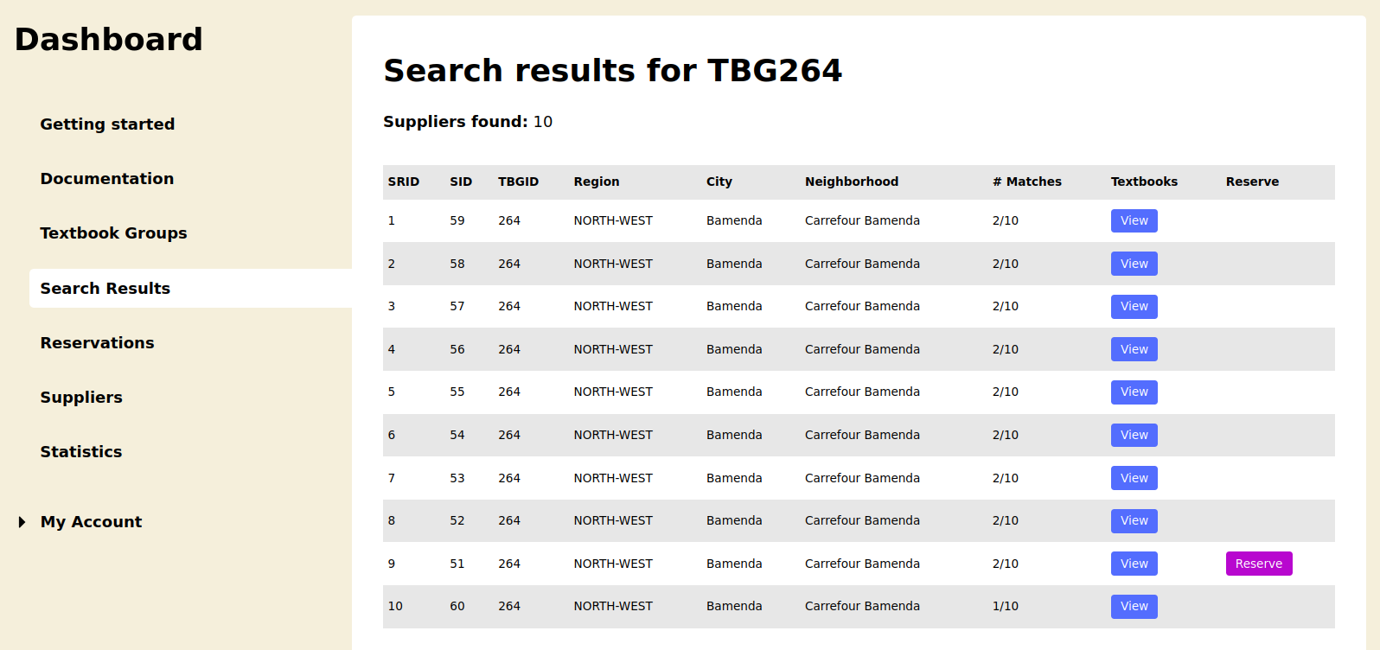The height and width of the screenshot is (650, 1380).
Task: View textbooks for supplier SID 59
Action: 1134,221
